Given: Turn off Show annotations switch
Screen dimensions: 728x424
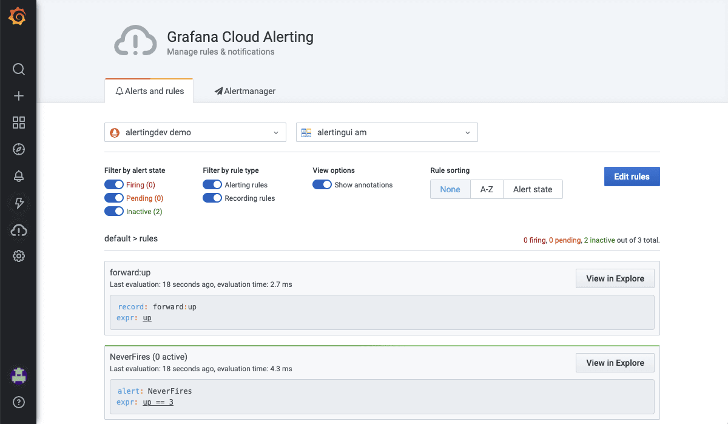Looking at the screenshot, I should (322, 185).
